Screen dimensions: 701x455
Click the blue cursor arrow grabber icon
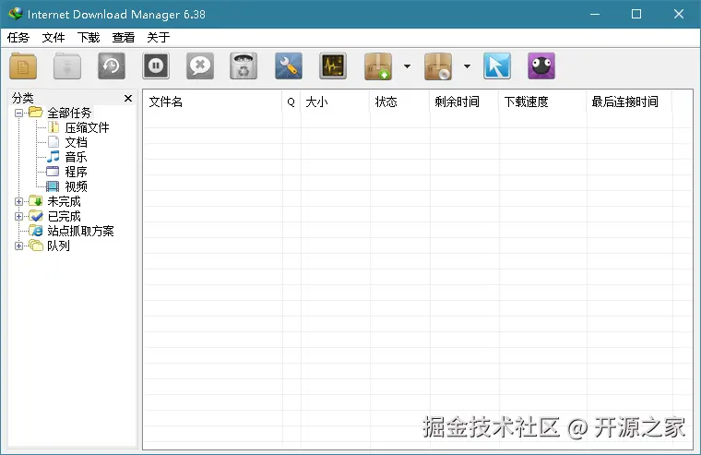[496, 66]
